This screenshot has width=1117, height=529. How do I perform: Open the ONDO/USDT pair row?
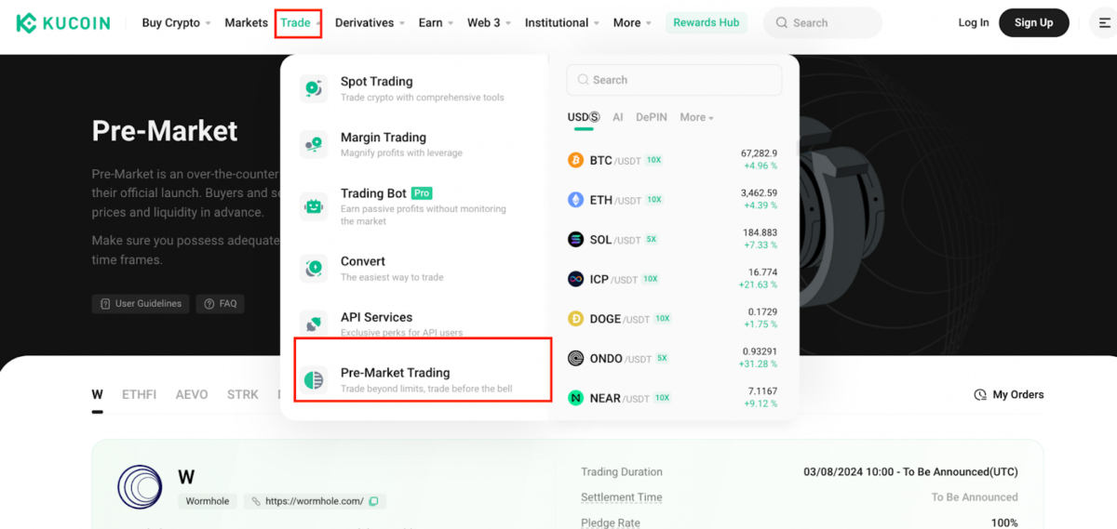click(674, 358)
